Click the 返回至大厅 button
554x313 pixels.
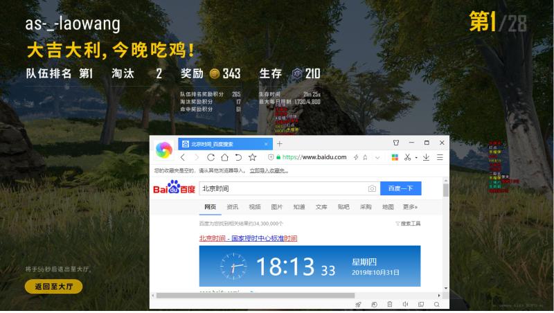[53, 285]
